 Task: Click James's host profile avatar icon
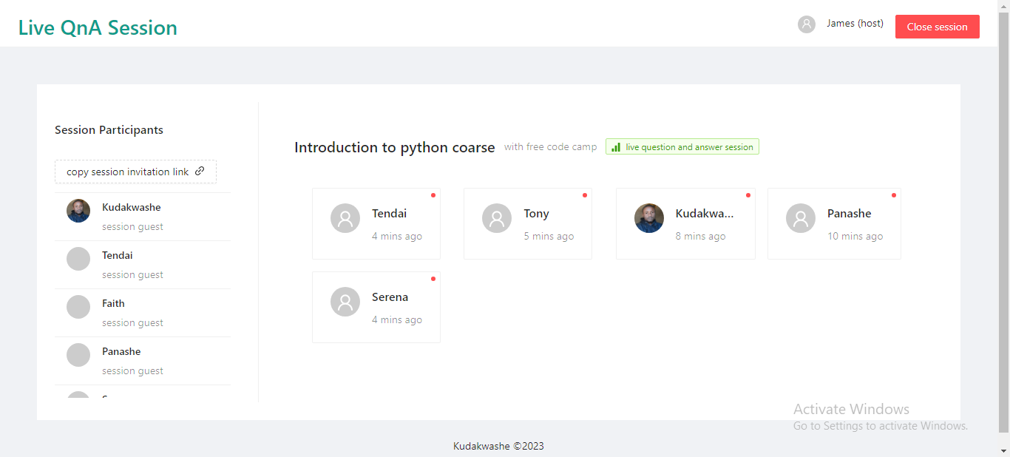[806, 24]
